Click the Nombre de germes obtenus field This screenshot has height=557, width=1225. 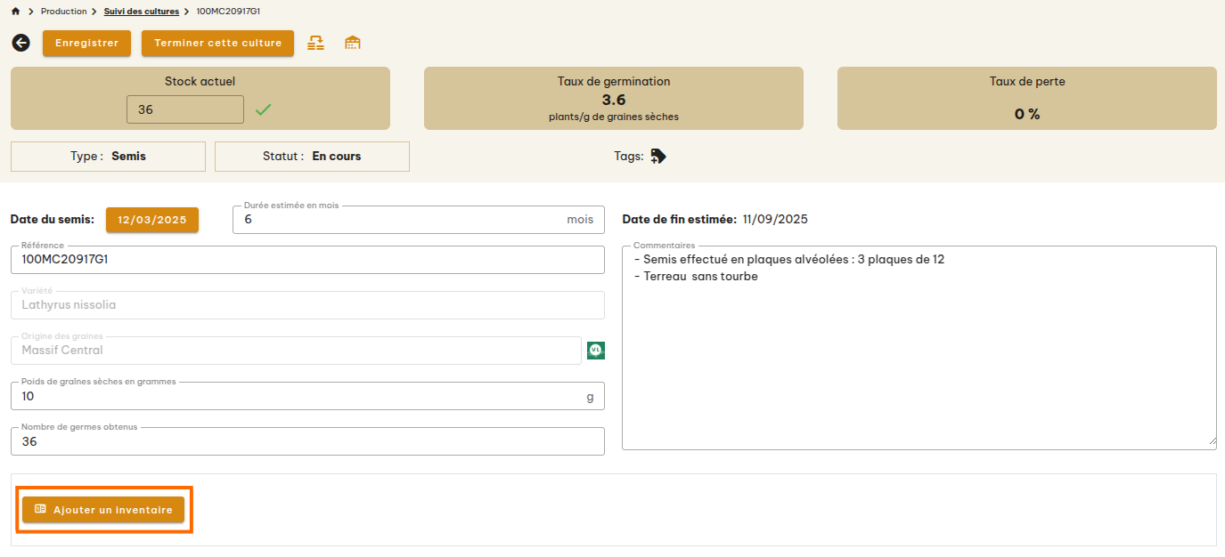coord(307,442)
